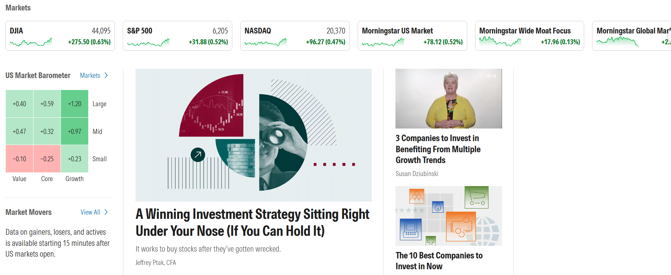This screenshot has width=671, height=275.
Task: Click the NASDAQ sparkline chart
Action: 265,42
